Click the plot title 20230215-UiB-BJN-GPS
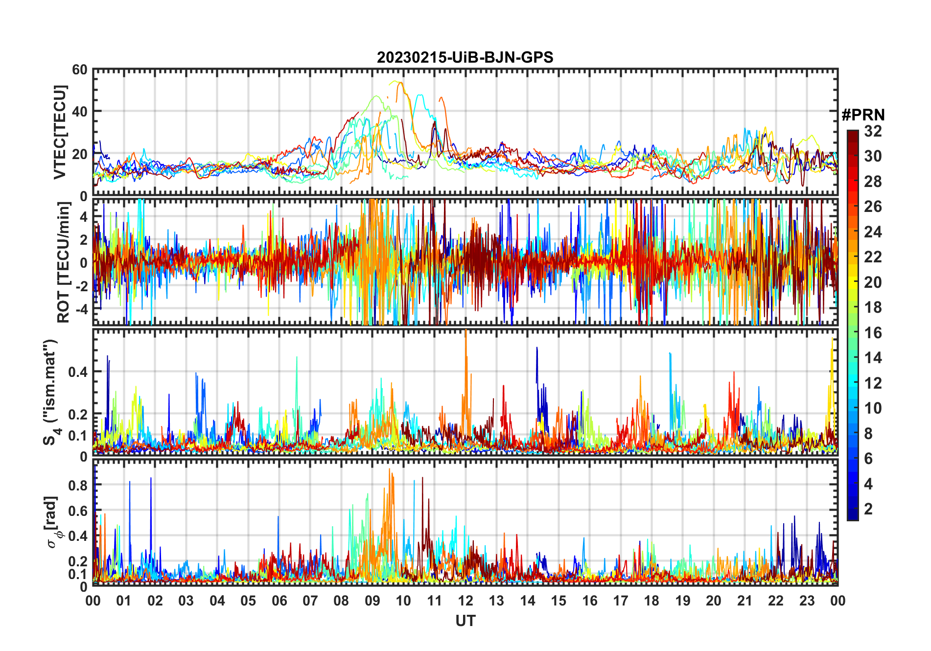 [465, 57]
